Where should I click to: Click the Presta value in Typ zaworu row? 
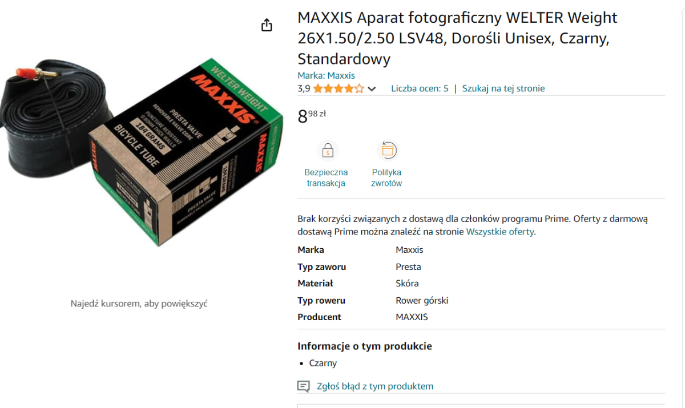coord(408,266)
